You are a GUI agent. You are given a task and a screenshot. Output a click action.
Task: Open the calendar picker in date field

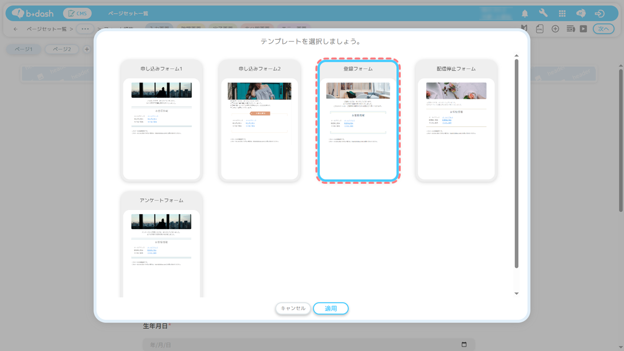[464, 345]
